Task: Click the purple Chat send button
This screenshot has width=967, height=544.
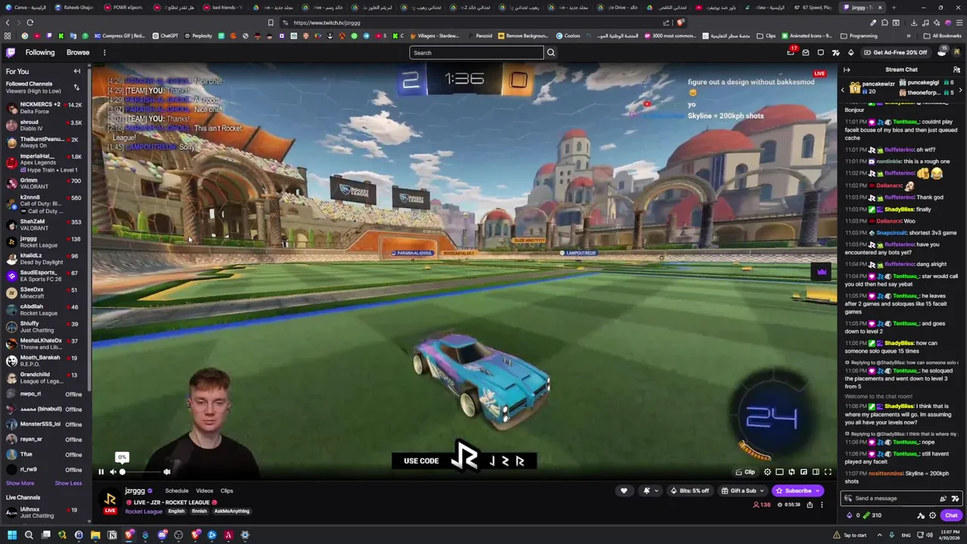Action: [x=951, y=515]
